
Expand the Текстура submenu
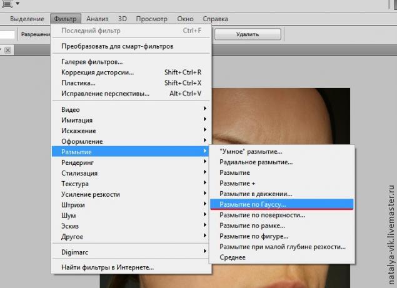point(131,184)
